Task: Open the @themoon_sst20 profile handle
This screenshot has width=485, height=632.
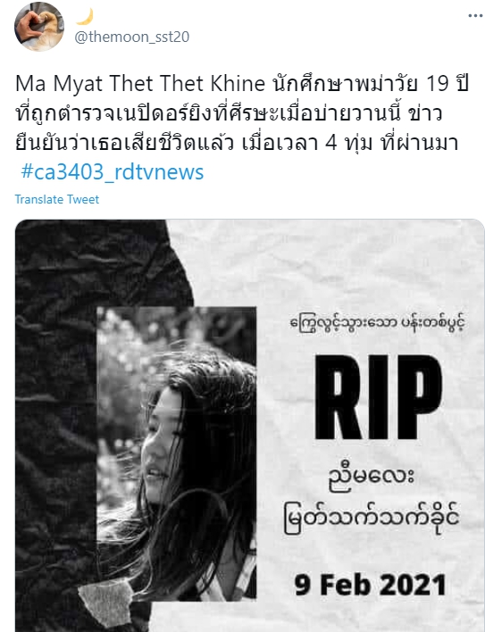Action: click(x=132, y=37)
